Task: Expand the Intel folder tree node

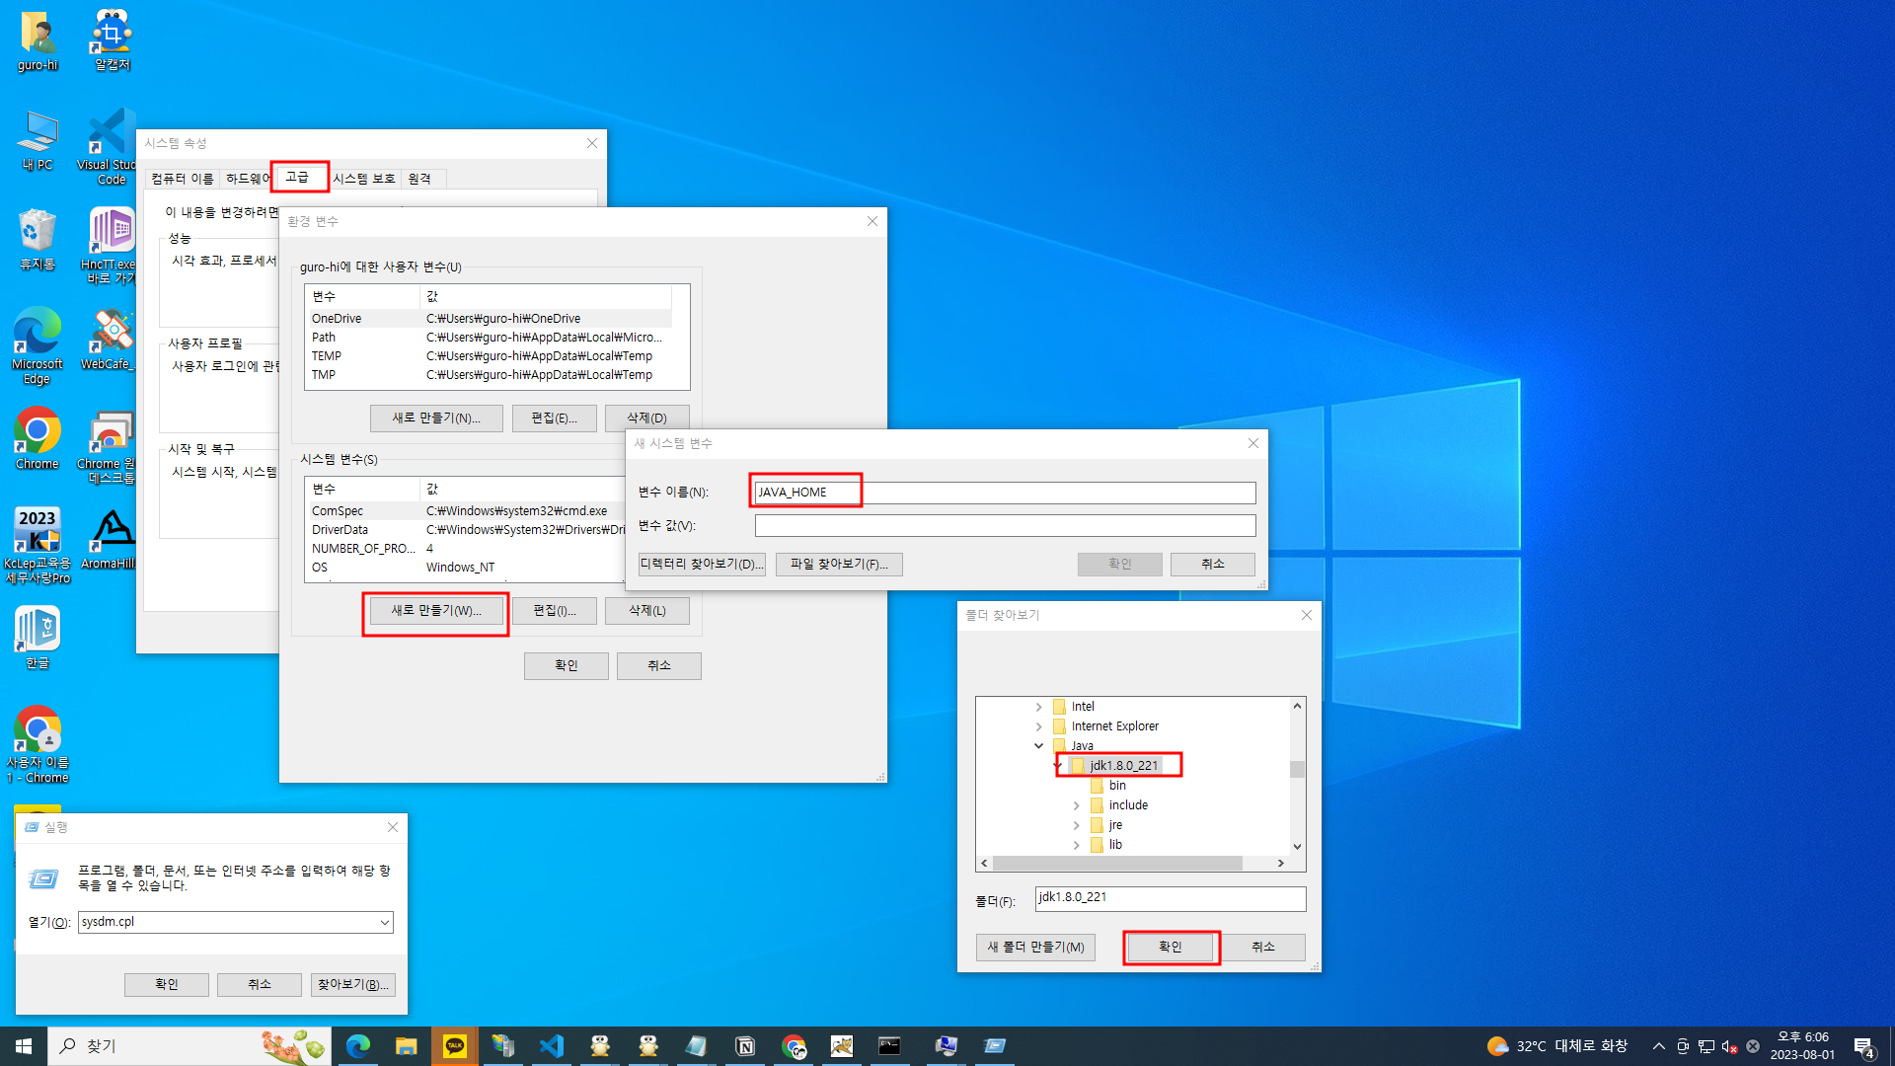Action: [x=1038, y=707]
